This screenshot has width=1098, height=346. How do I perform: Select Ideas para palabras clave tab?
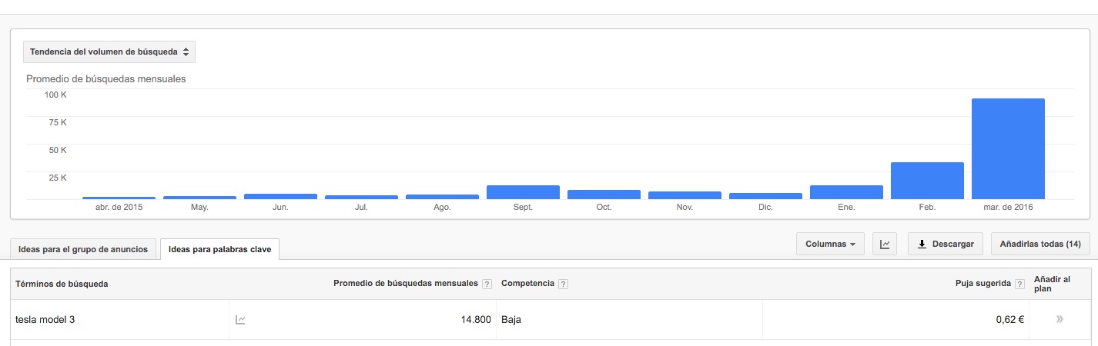[x=219, y=249]
